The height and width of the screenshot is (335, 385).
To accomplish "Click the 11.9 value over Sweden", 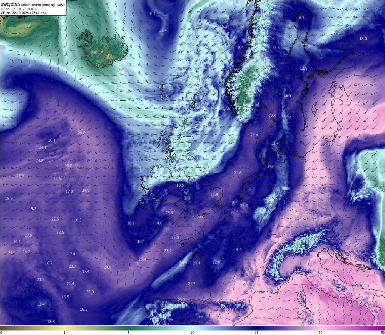I will pyautogui.click(x=287, y=96).
